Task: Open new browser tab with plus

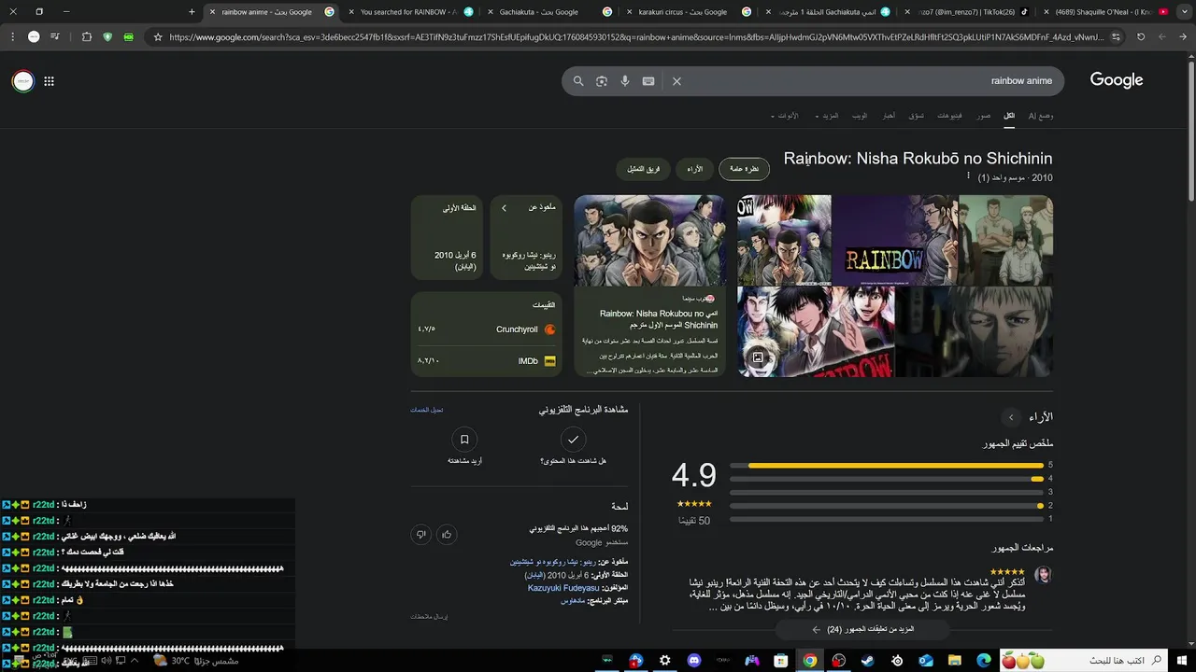Action: pyautogui.click(x=192, y=12)
